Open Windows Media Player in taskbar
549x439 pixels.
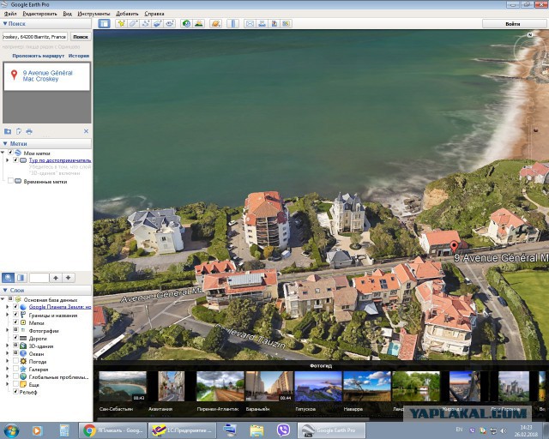37,430
